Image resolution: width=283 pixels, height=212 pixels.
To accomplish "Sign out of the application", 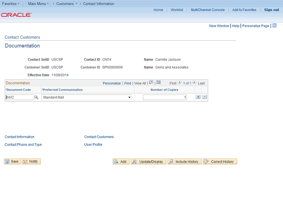I will point(272,10).
